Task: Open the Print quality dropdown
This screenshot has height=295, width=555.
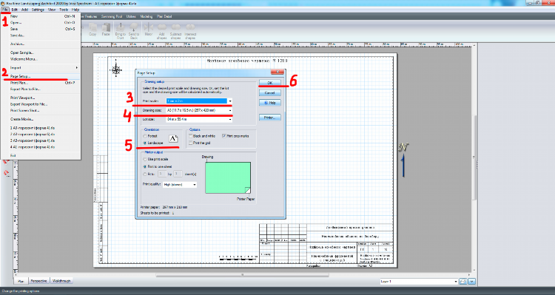Action: [x=195, y=185]
